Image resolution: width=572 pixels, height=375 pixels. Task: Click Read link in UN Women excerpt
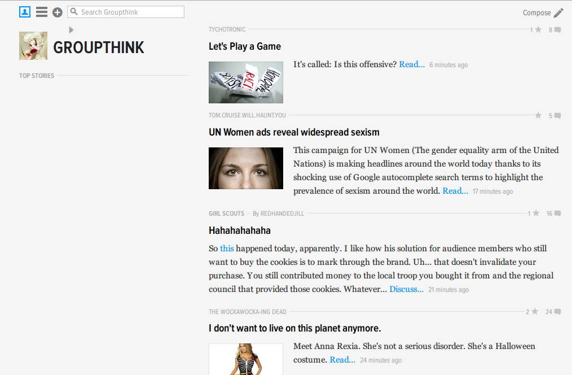(455, 190)
